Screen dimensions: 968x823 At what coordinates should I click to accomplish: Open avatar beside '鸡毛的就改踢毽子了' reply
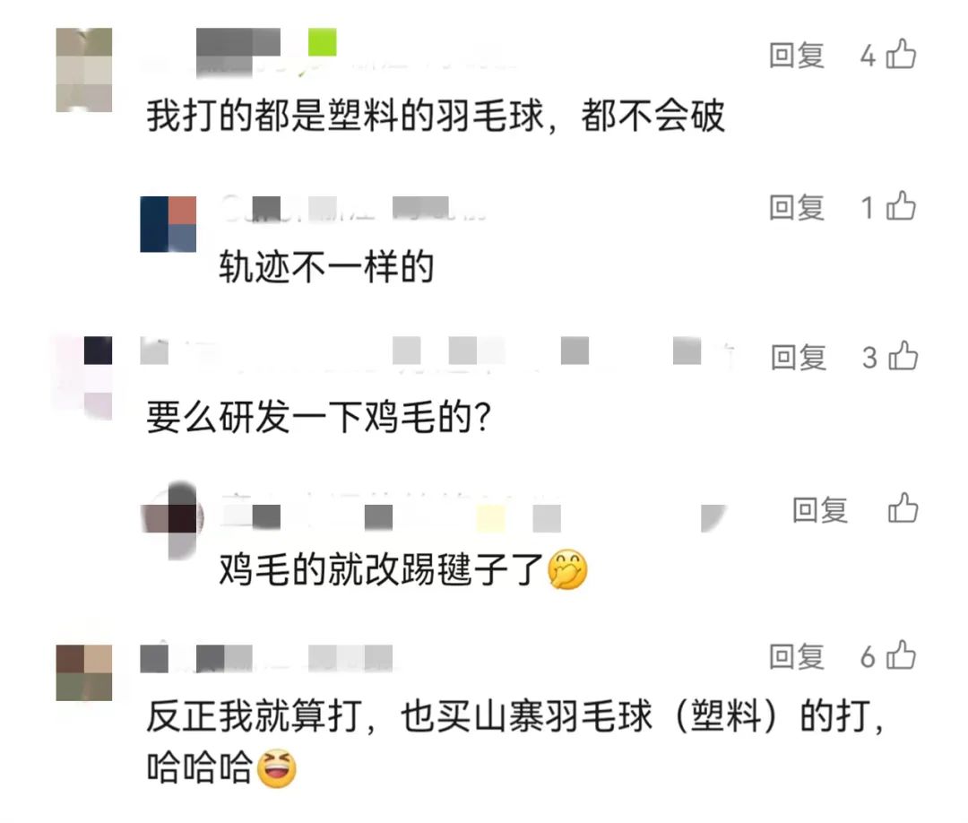[x=169, y=519]
